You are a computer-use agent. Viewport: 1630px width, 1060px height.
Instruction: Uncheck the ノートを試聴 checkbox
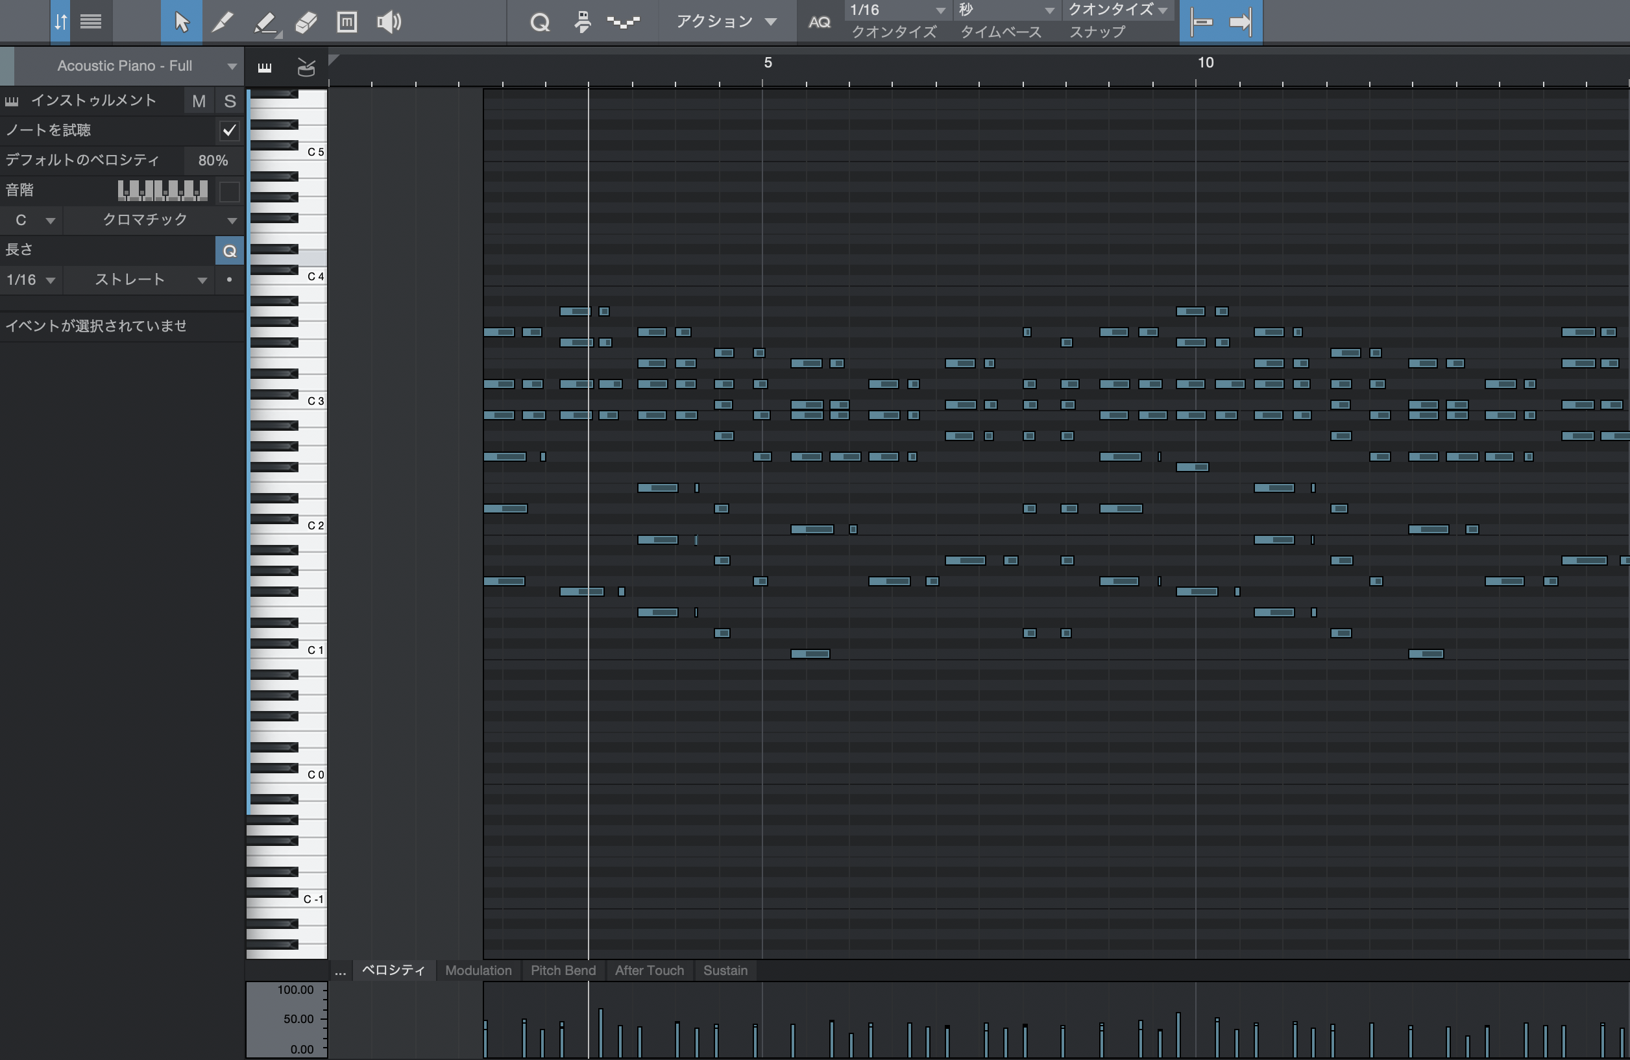[x=230, y=130]
